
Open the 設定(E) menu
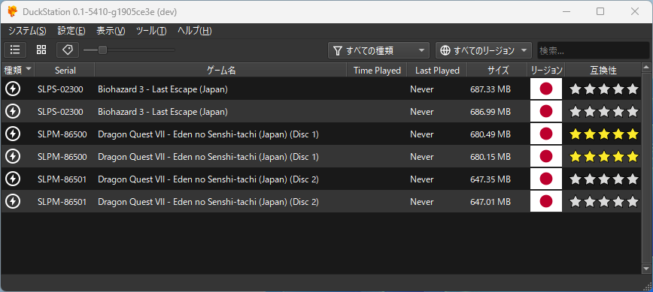click(x=71, y=31)
